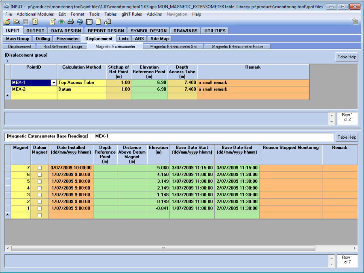Open the PointID dropdown for MEX-1
This screenshot has height=273, width=364.
pyautogui.click(x=53, y=83)
